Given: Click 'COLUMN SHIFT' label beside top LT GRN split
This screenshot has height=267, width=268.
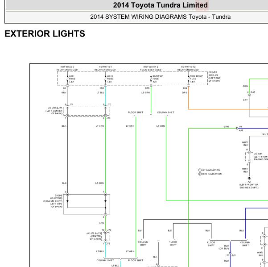Looking at the screenshot, I should (166, 112).
